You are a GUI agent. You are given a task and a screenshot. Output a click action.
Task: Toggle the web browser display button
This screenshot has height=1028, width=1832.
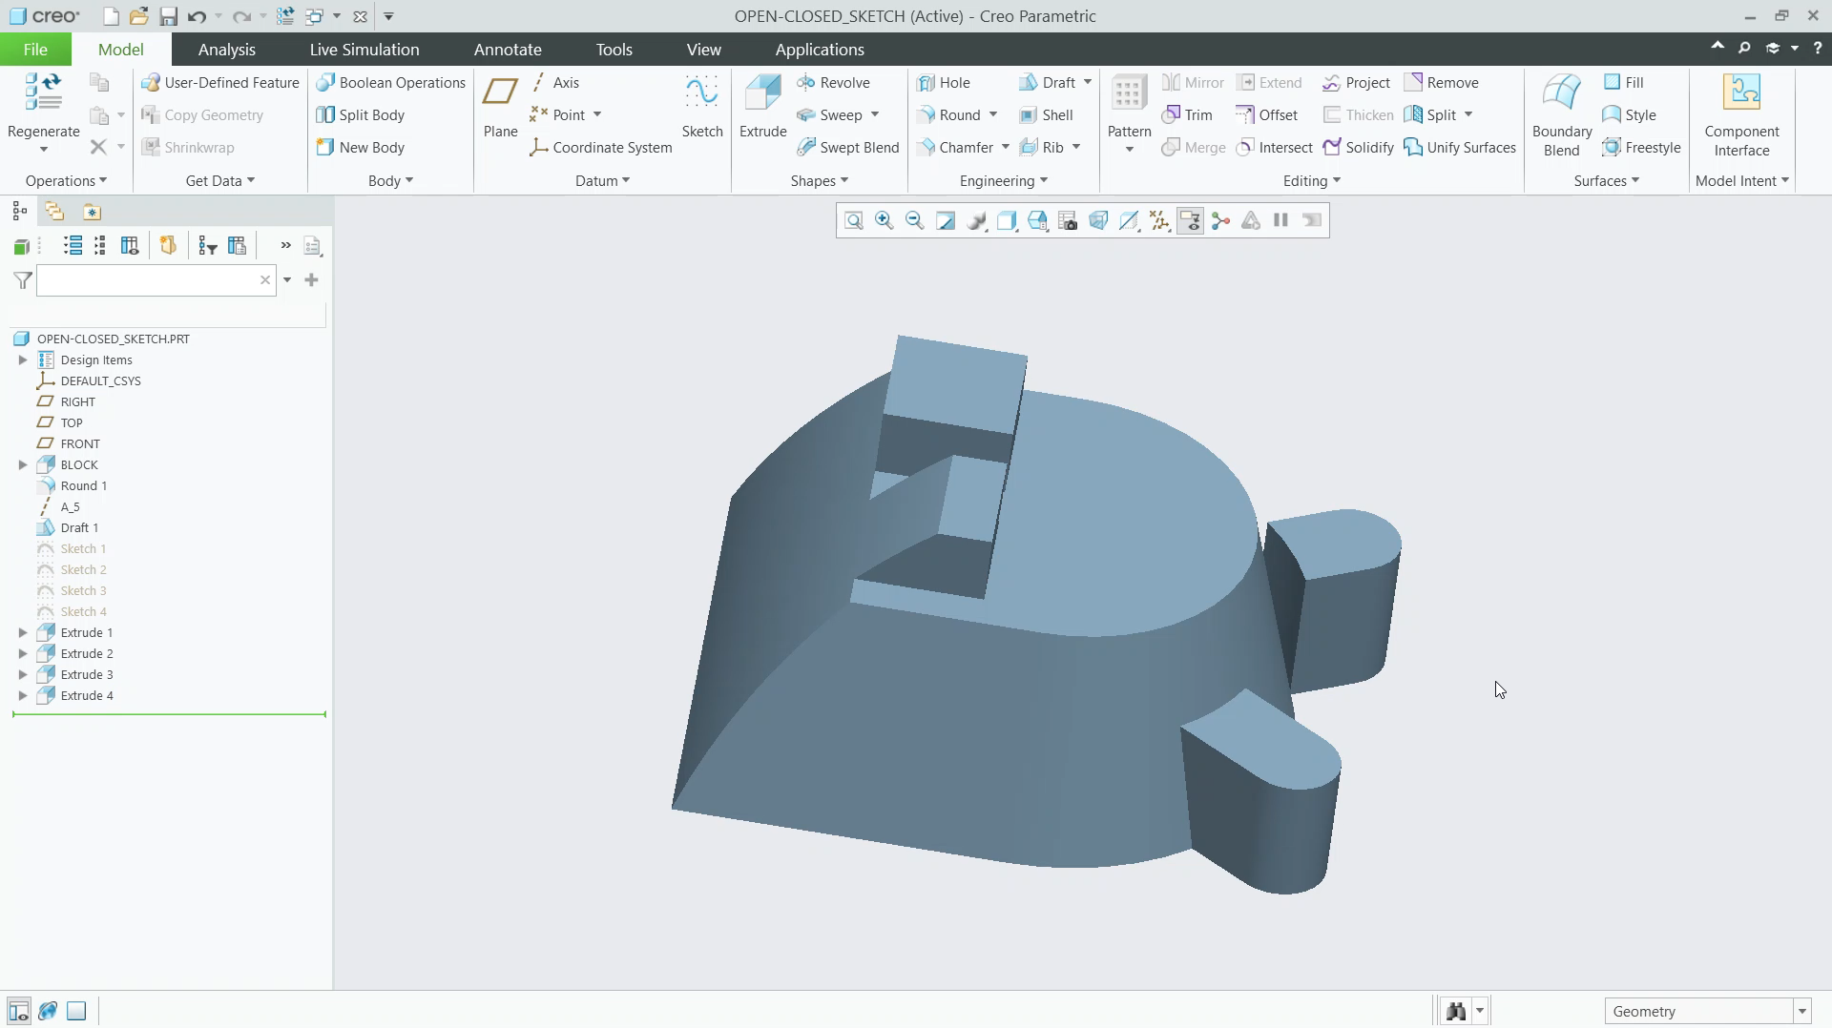[48, 1011]
